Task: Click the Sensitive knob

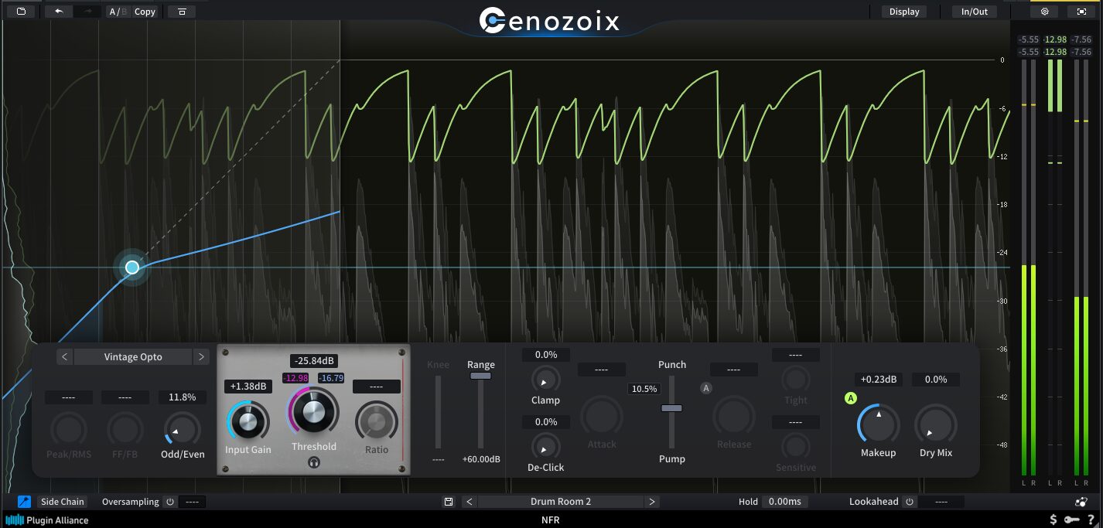Action: [795, 446]
